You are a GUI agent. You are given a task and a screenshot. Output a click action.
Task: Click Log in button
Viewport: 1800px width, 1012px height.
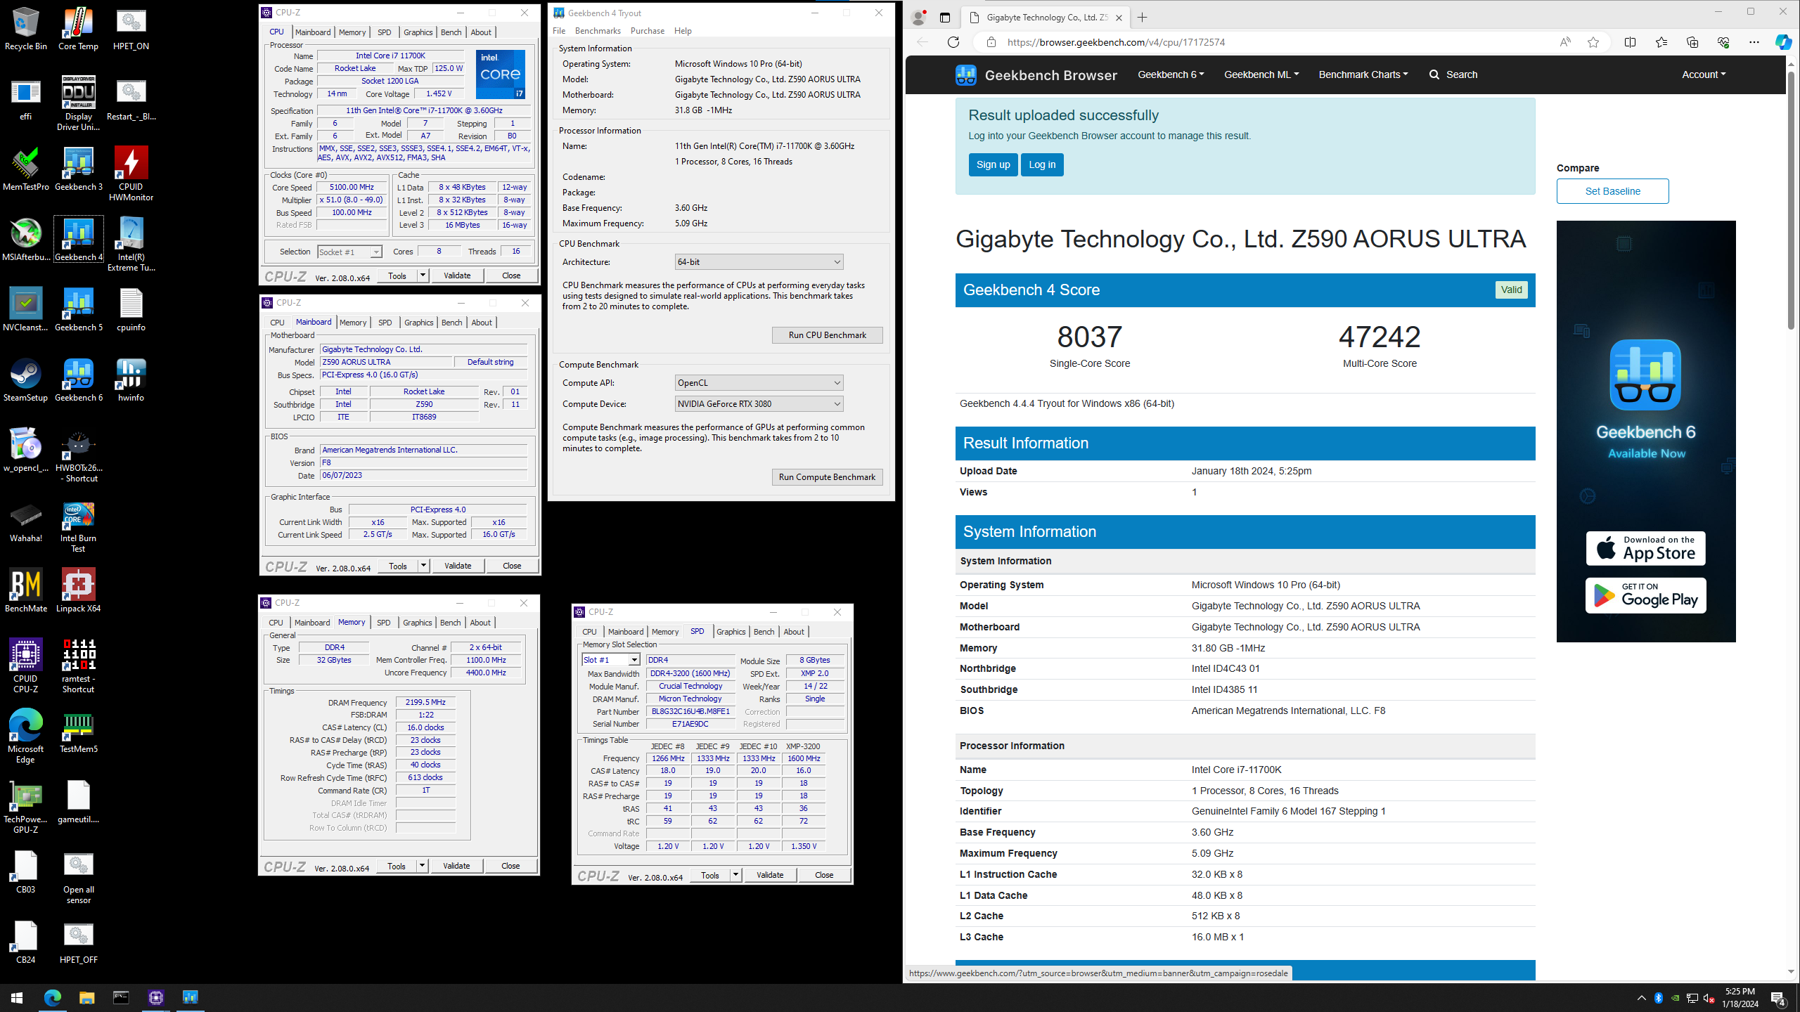click(x=1042, y=164)
